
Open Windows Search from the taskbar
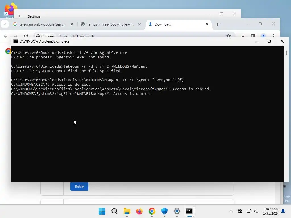click(x=114, y=211)
